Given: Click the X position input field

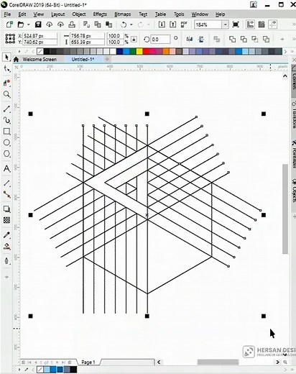Looking at the screenshot, I should coord(40,36).
